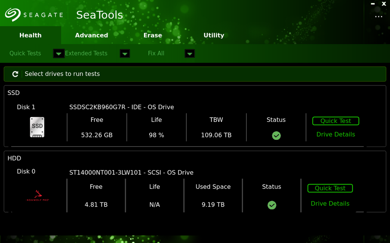Click the '109.06 TB' TBW value
The height and width of the screenshot is (243, 390).
pyautogui.click(x=216, y=135)
